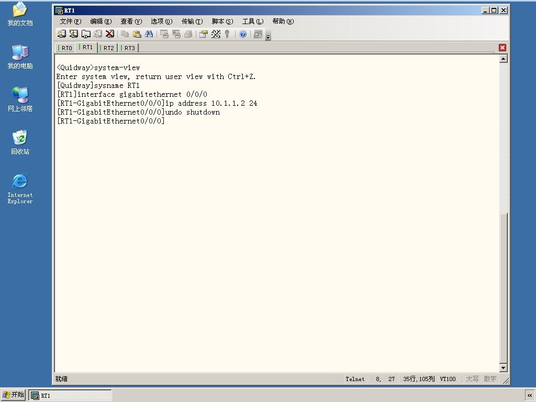Open the 开始 Start button

[13, 395]
